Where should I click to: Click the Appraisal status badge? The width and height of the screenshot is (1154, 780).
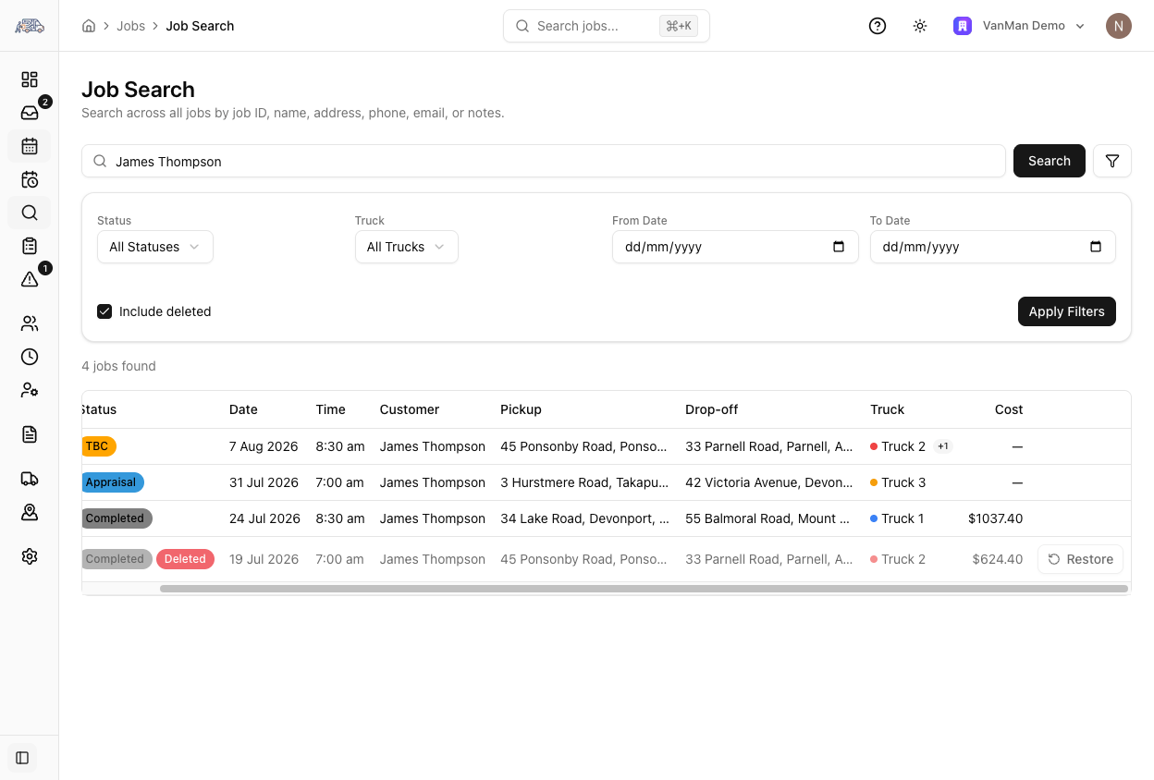click(112, 482)
